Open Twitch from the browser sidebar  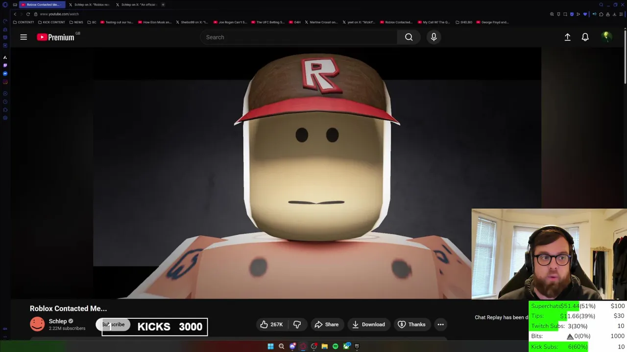[x=5, y=65]
